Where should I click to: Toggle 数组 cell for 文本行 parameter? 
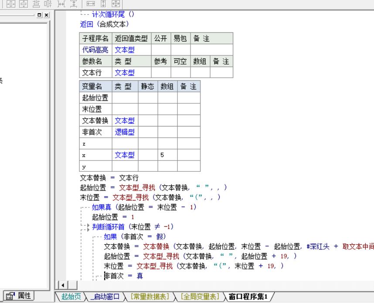pyautogui.click(x=200, y=72)
